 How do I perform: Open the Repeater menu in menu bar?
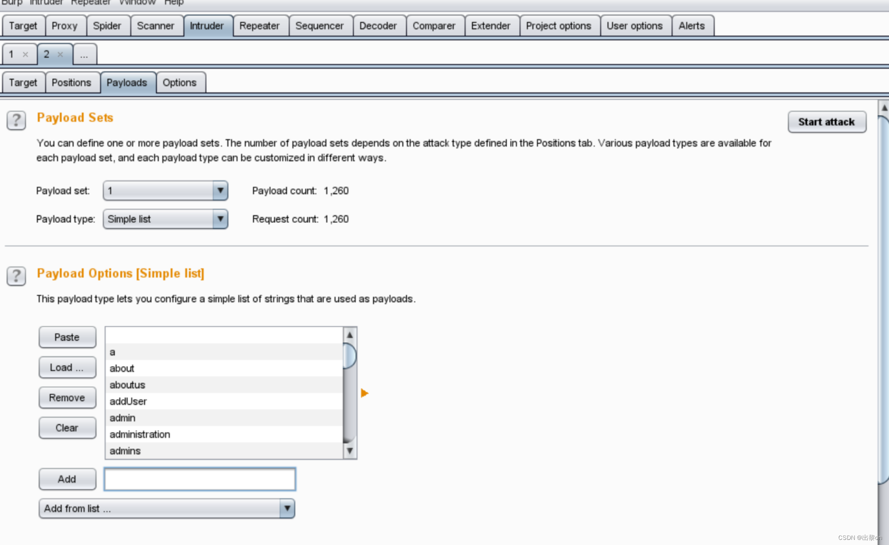tap(91, 3)
